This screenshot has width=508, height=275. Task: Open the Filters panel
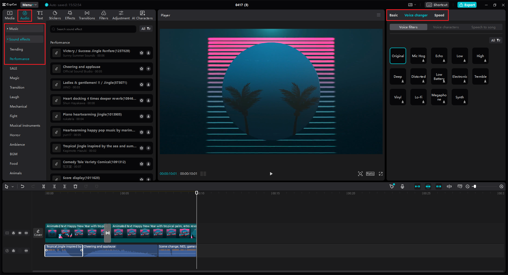pyautogui.click(x=103, y=15)
